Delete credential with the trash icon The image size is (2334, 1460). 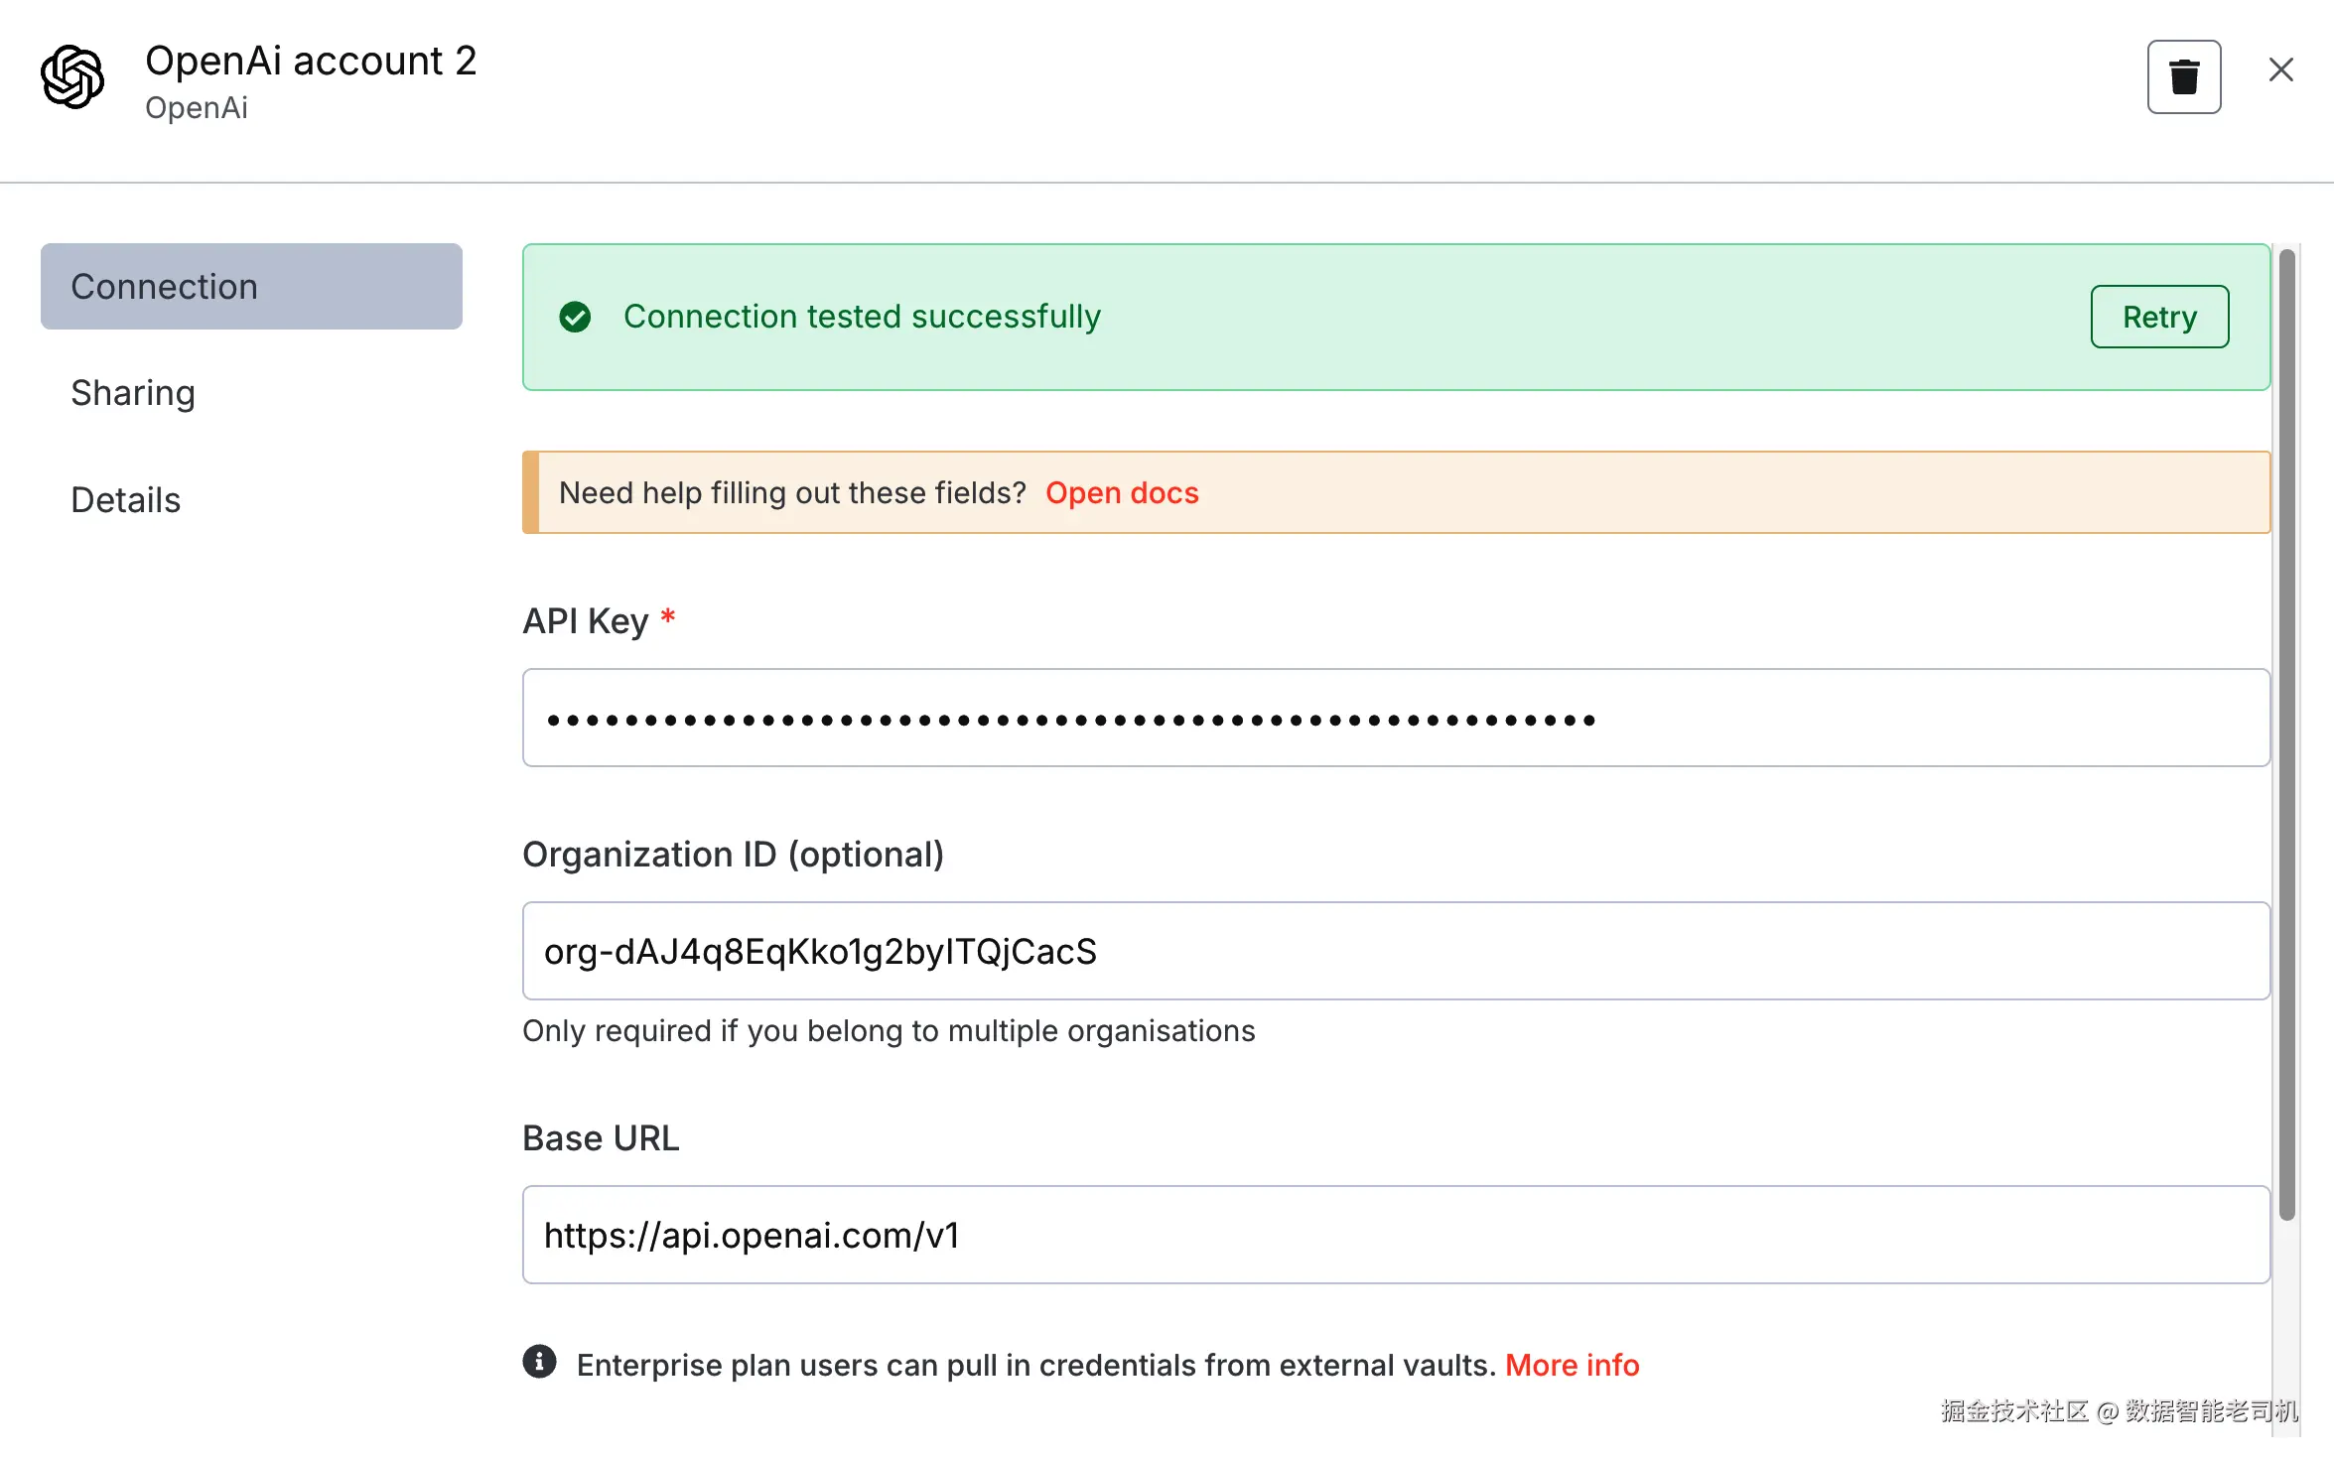point(2183,76)
